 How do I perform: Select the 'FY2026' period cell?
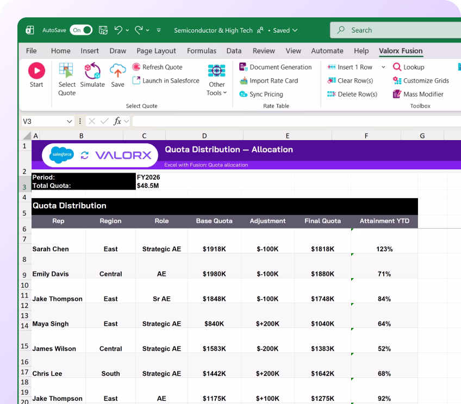[x=148, y=178]
